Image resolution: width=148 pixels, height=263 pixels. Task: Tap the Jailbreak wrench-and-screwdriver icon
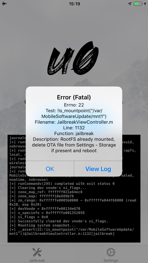point(37,252)
